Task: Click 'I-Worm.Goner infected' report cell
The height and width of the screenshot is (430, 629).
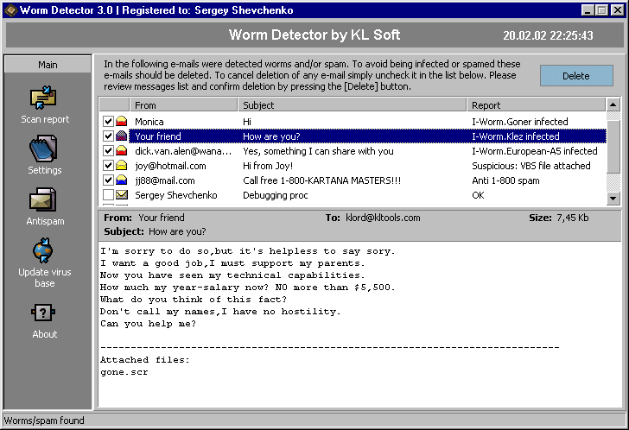Action: (520, 122)
